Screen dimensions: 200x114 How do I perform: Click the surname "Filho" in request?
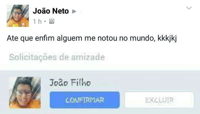[x=81, y=82]
